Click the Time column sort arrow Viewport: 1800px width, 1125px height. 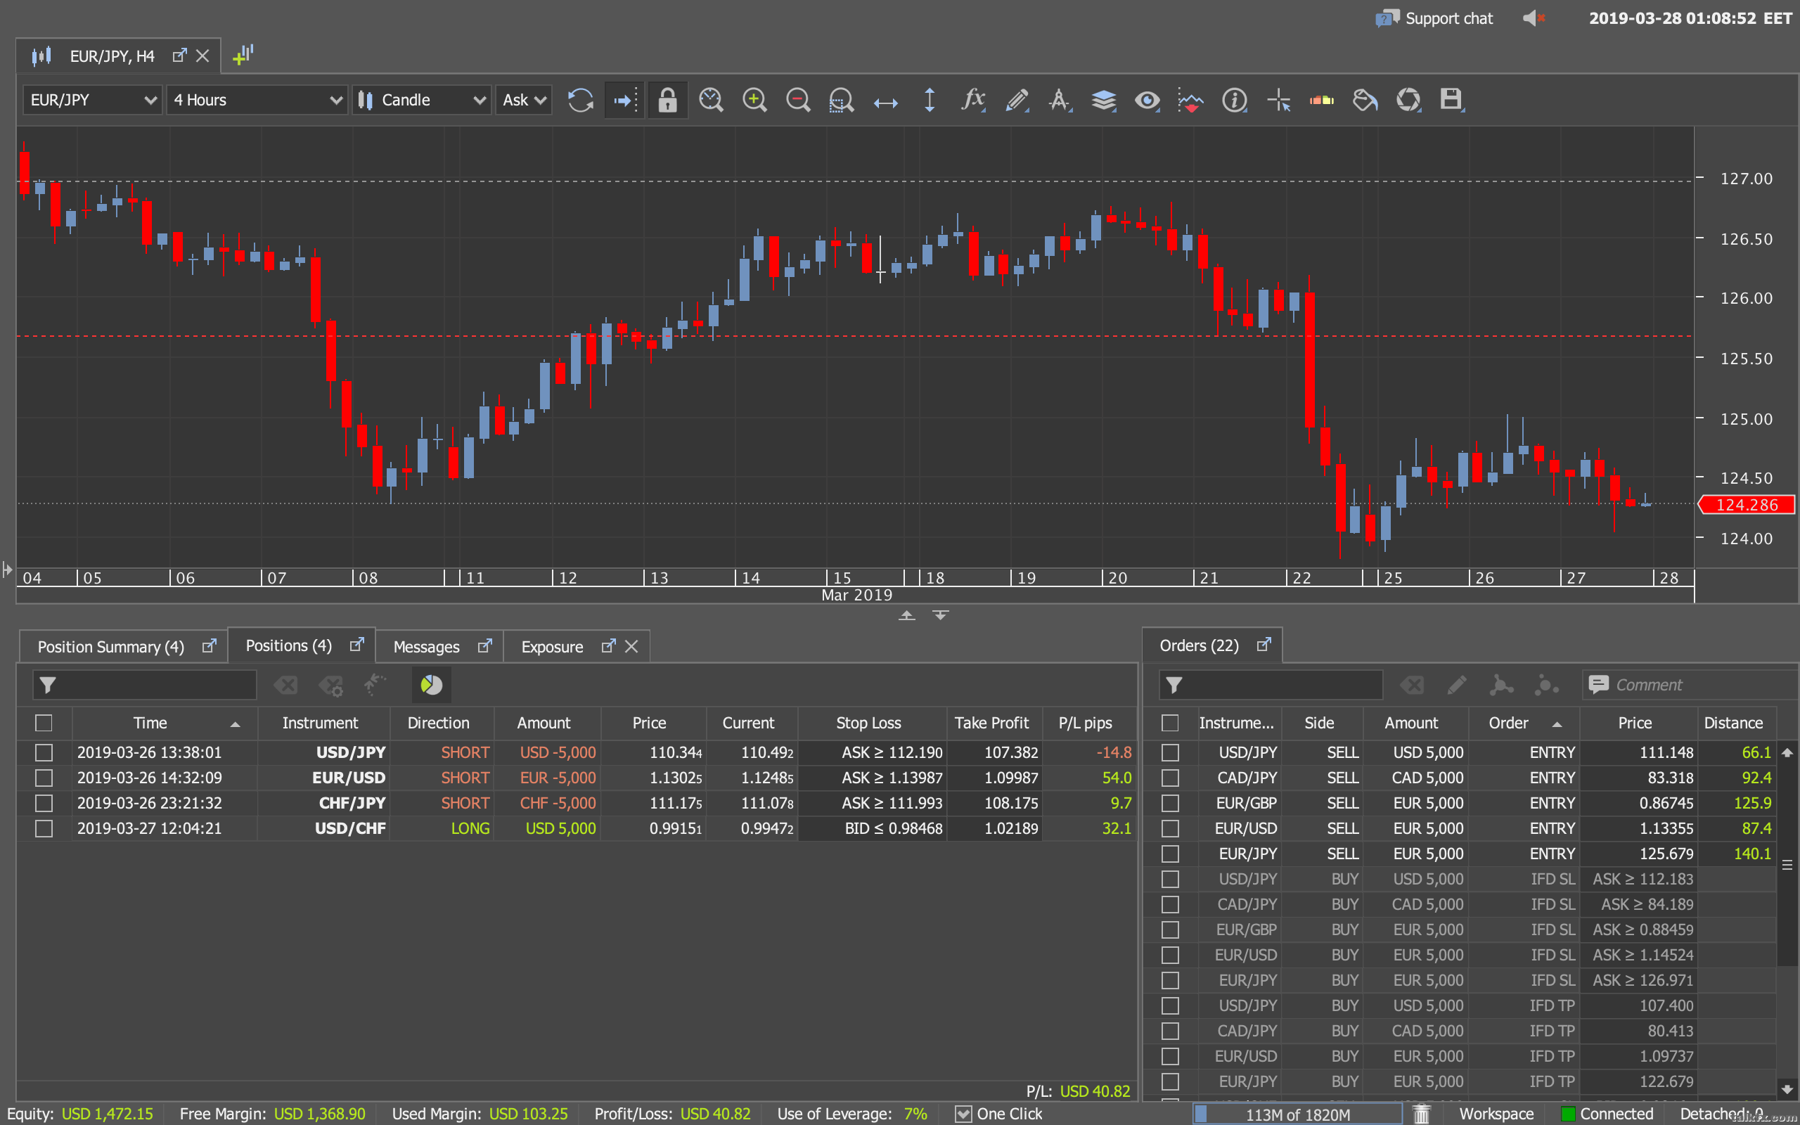click(x=235, y=724)
